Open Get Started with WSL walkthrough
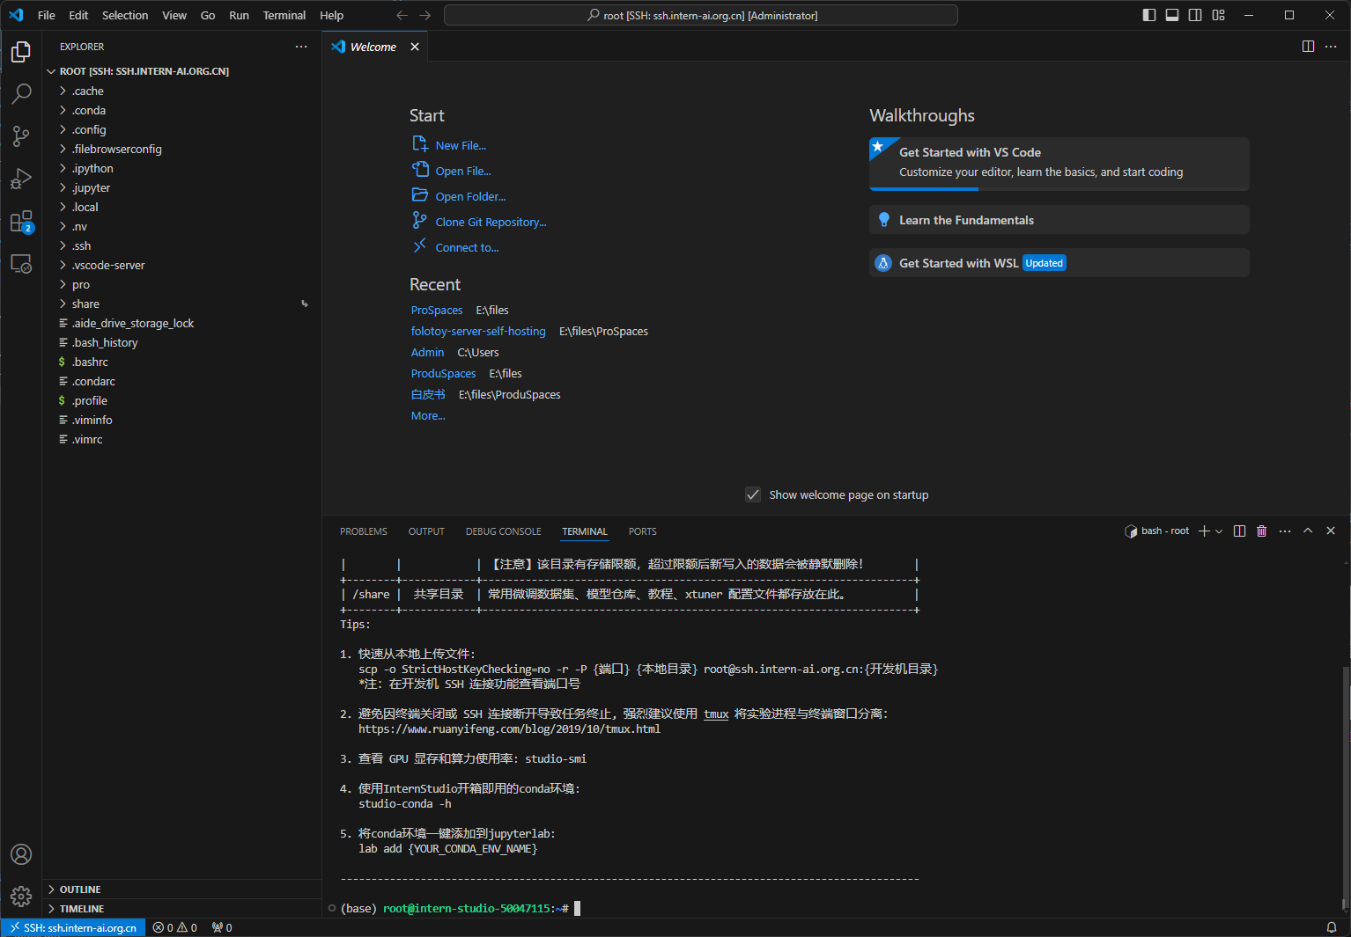 [x=1059, y=263]
